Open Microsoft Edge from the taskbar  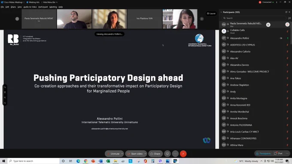[x=78, y=161]
